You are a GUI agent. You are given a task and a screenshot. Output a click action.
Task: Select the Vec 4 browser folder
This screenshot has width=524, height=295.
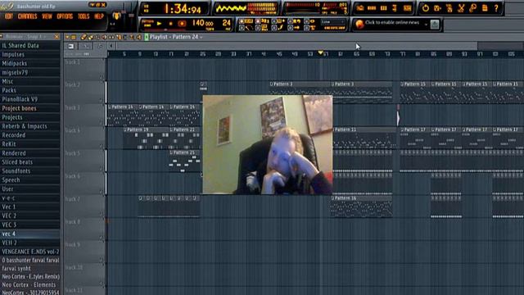point(30,234)
